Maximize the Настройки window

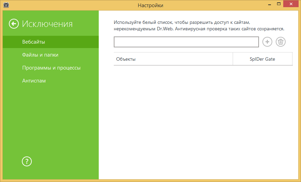(279, 4)
